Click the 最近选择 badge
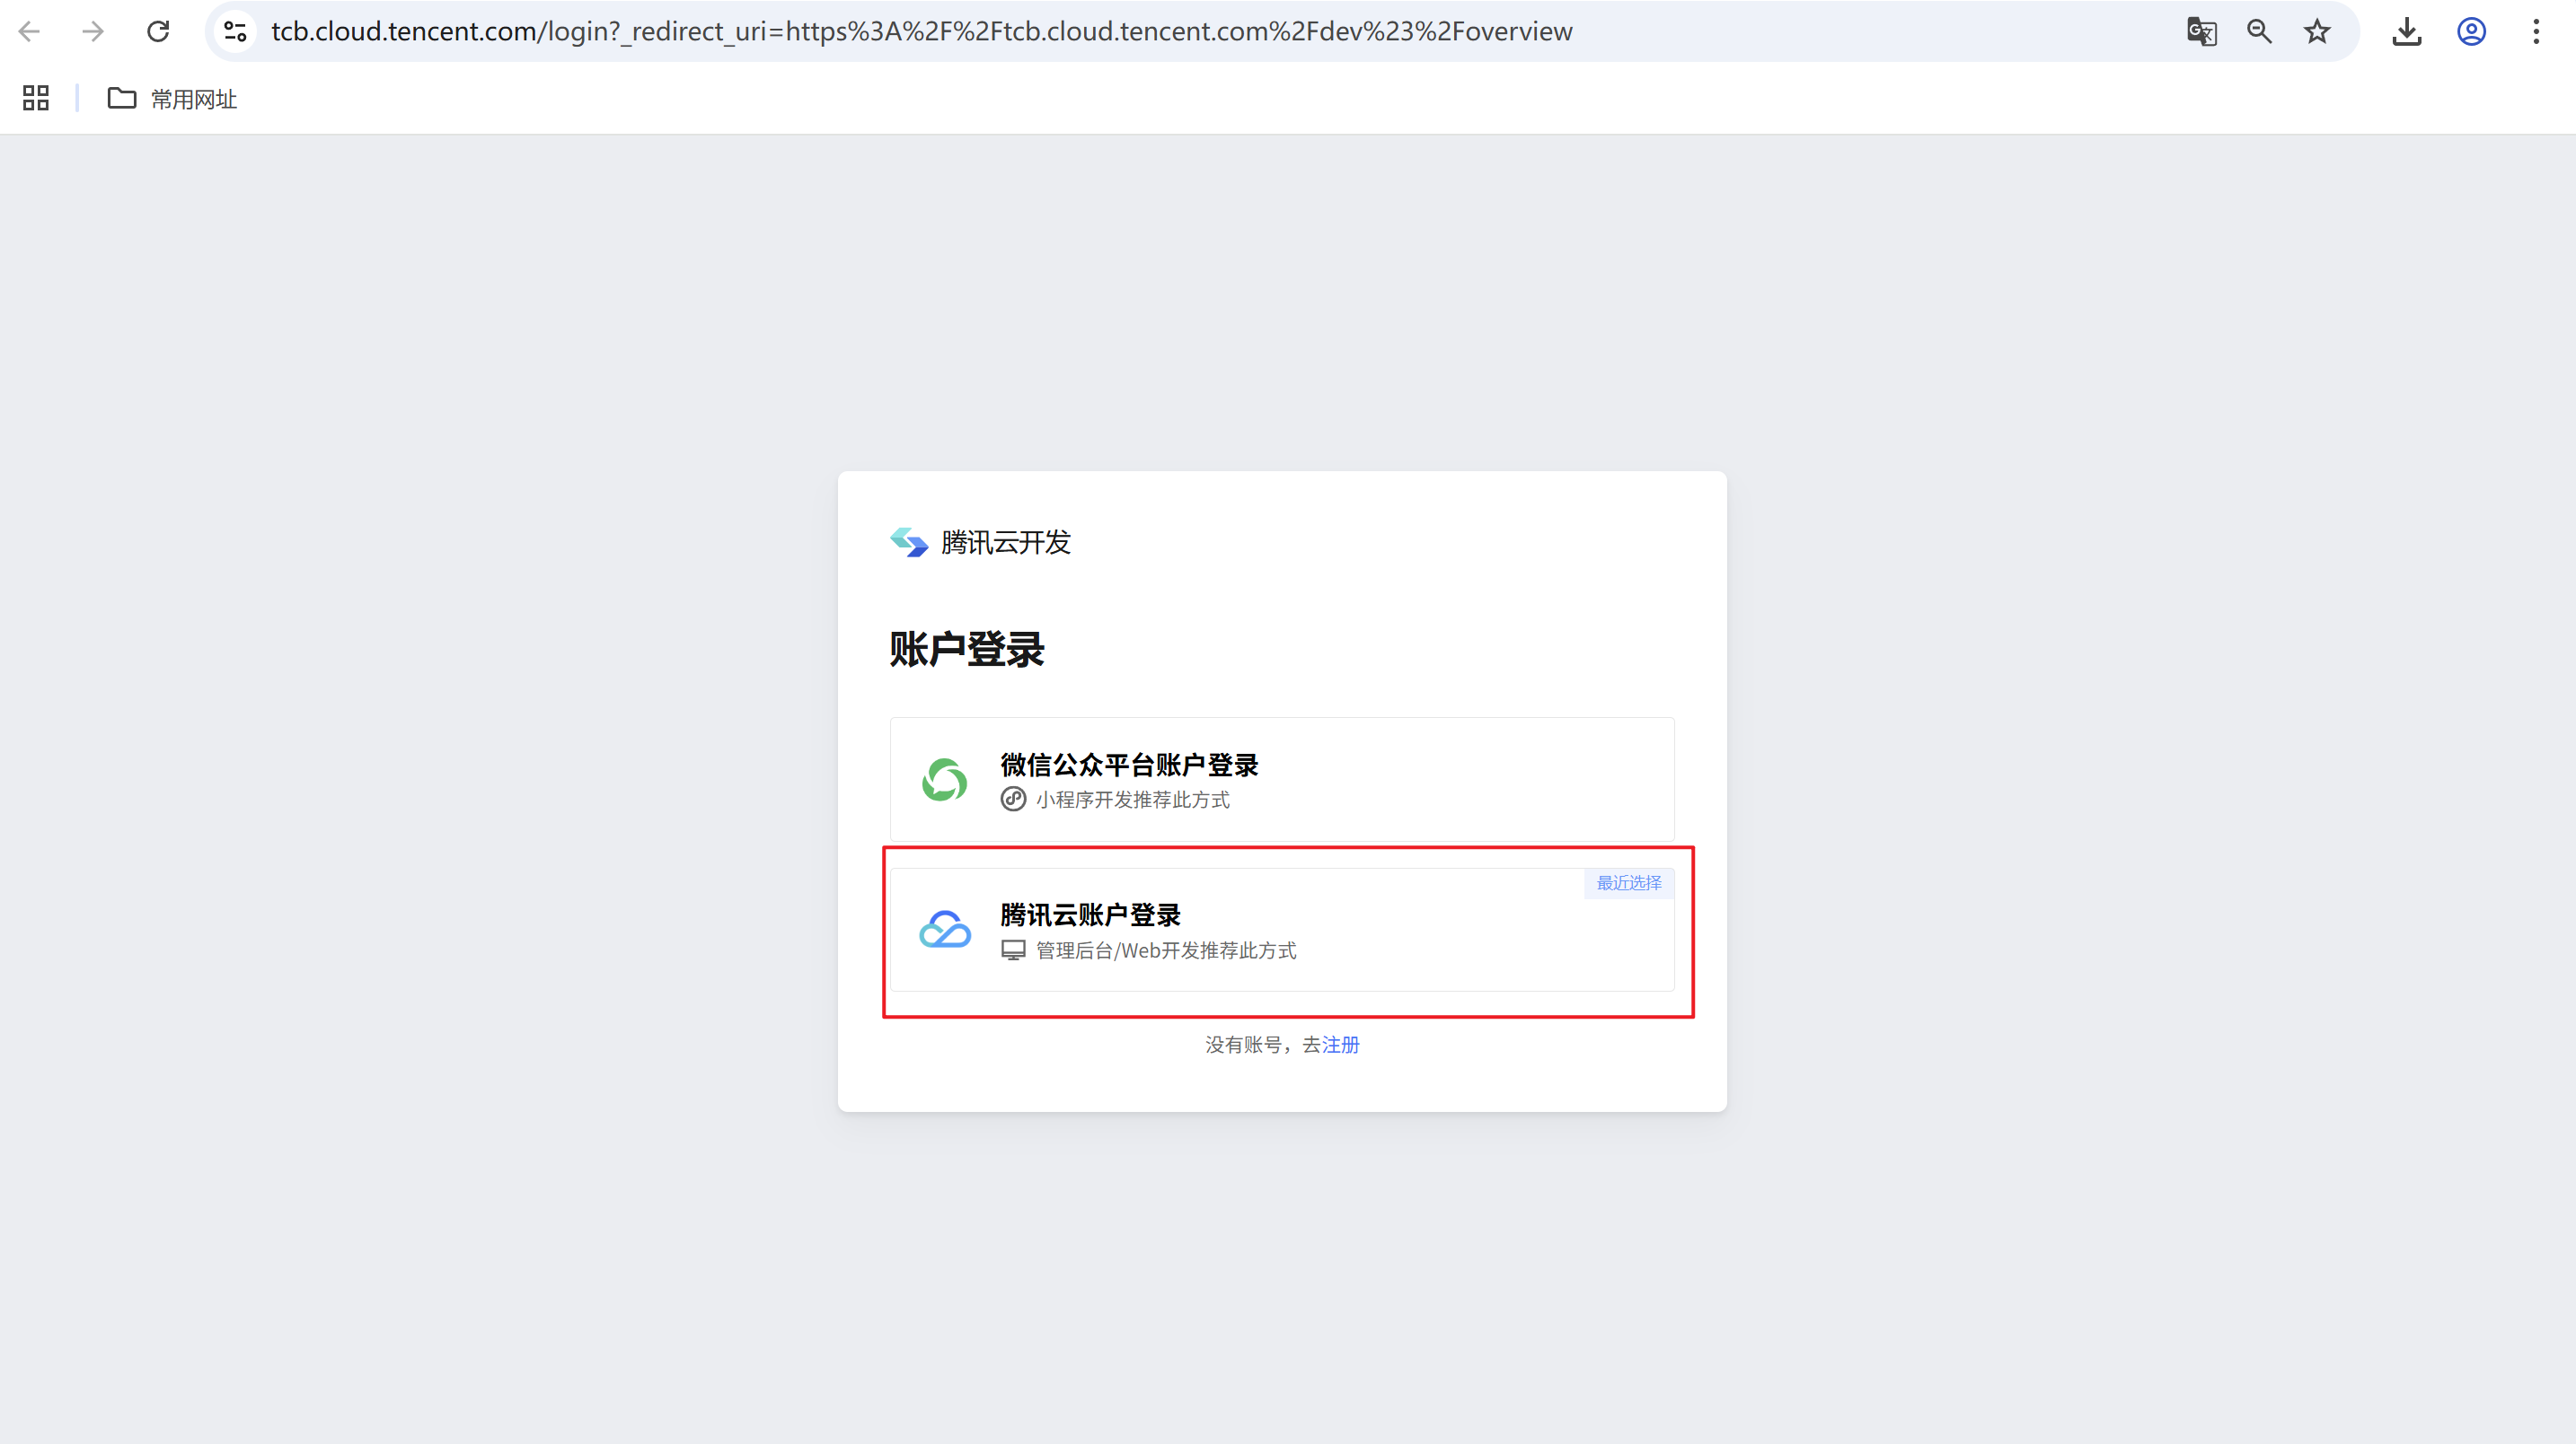The width and height of the screenshot is (2576, 1444). [x=1629, y=883]
